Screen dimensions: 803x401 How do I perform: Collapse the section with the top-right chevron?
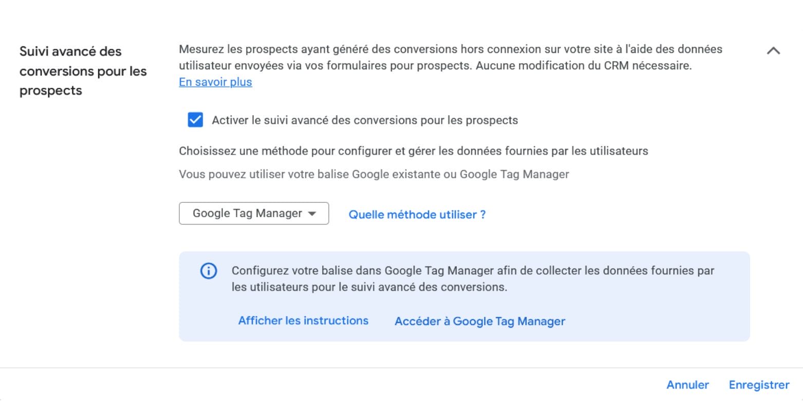click(x=773, y=51)
